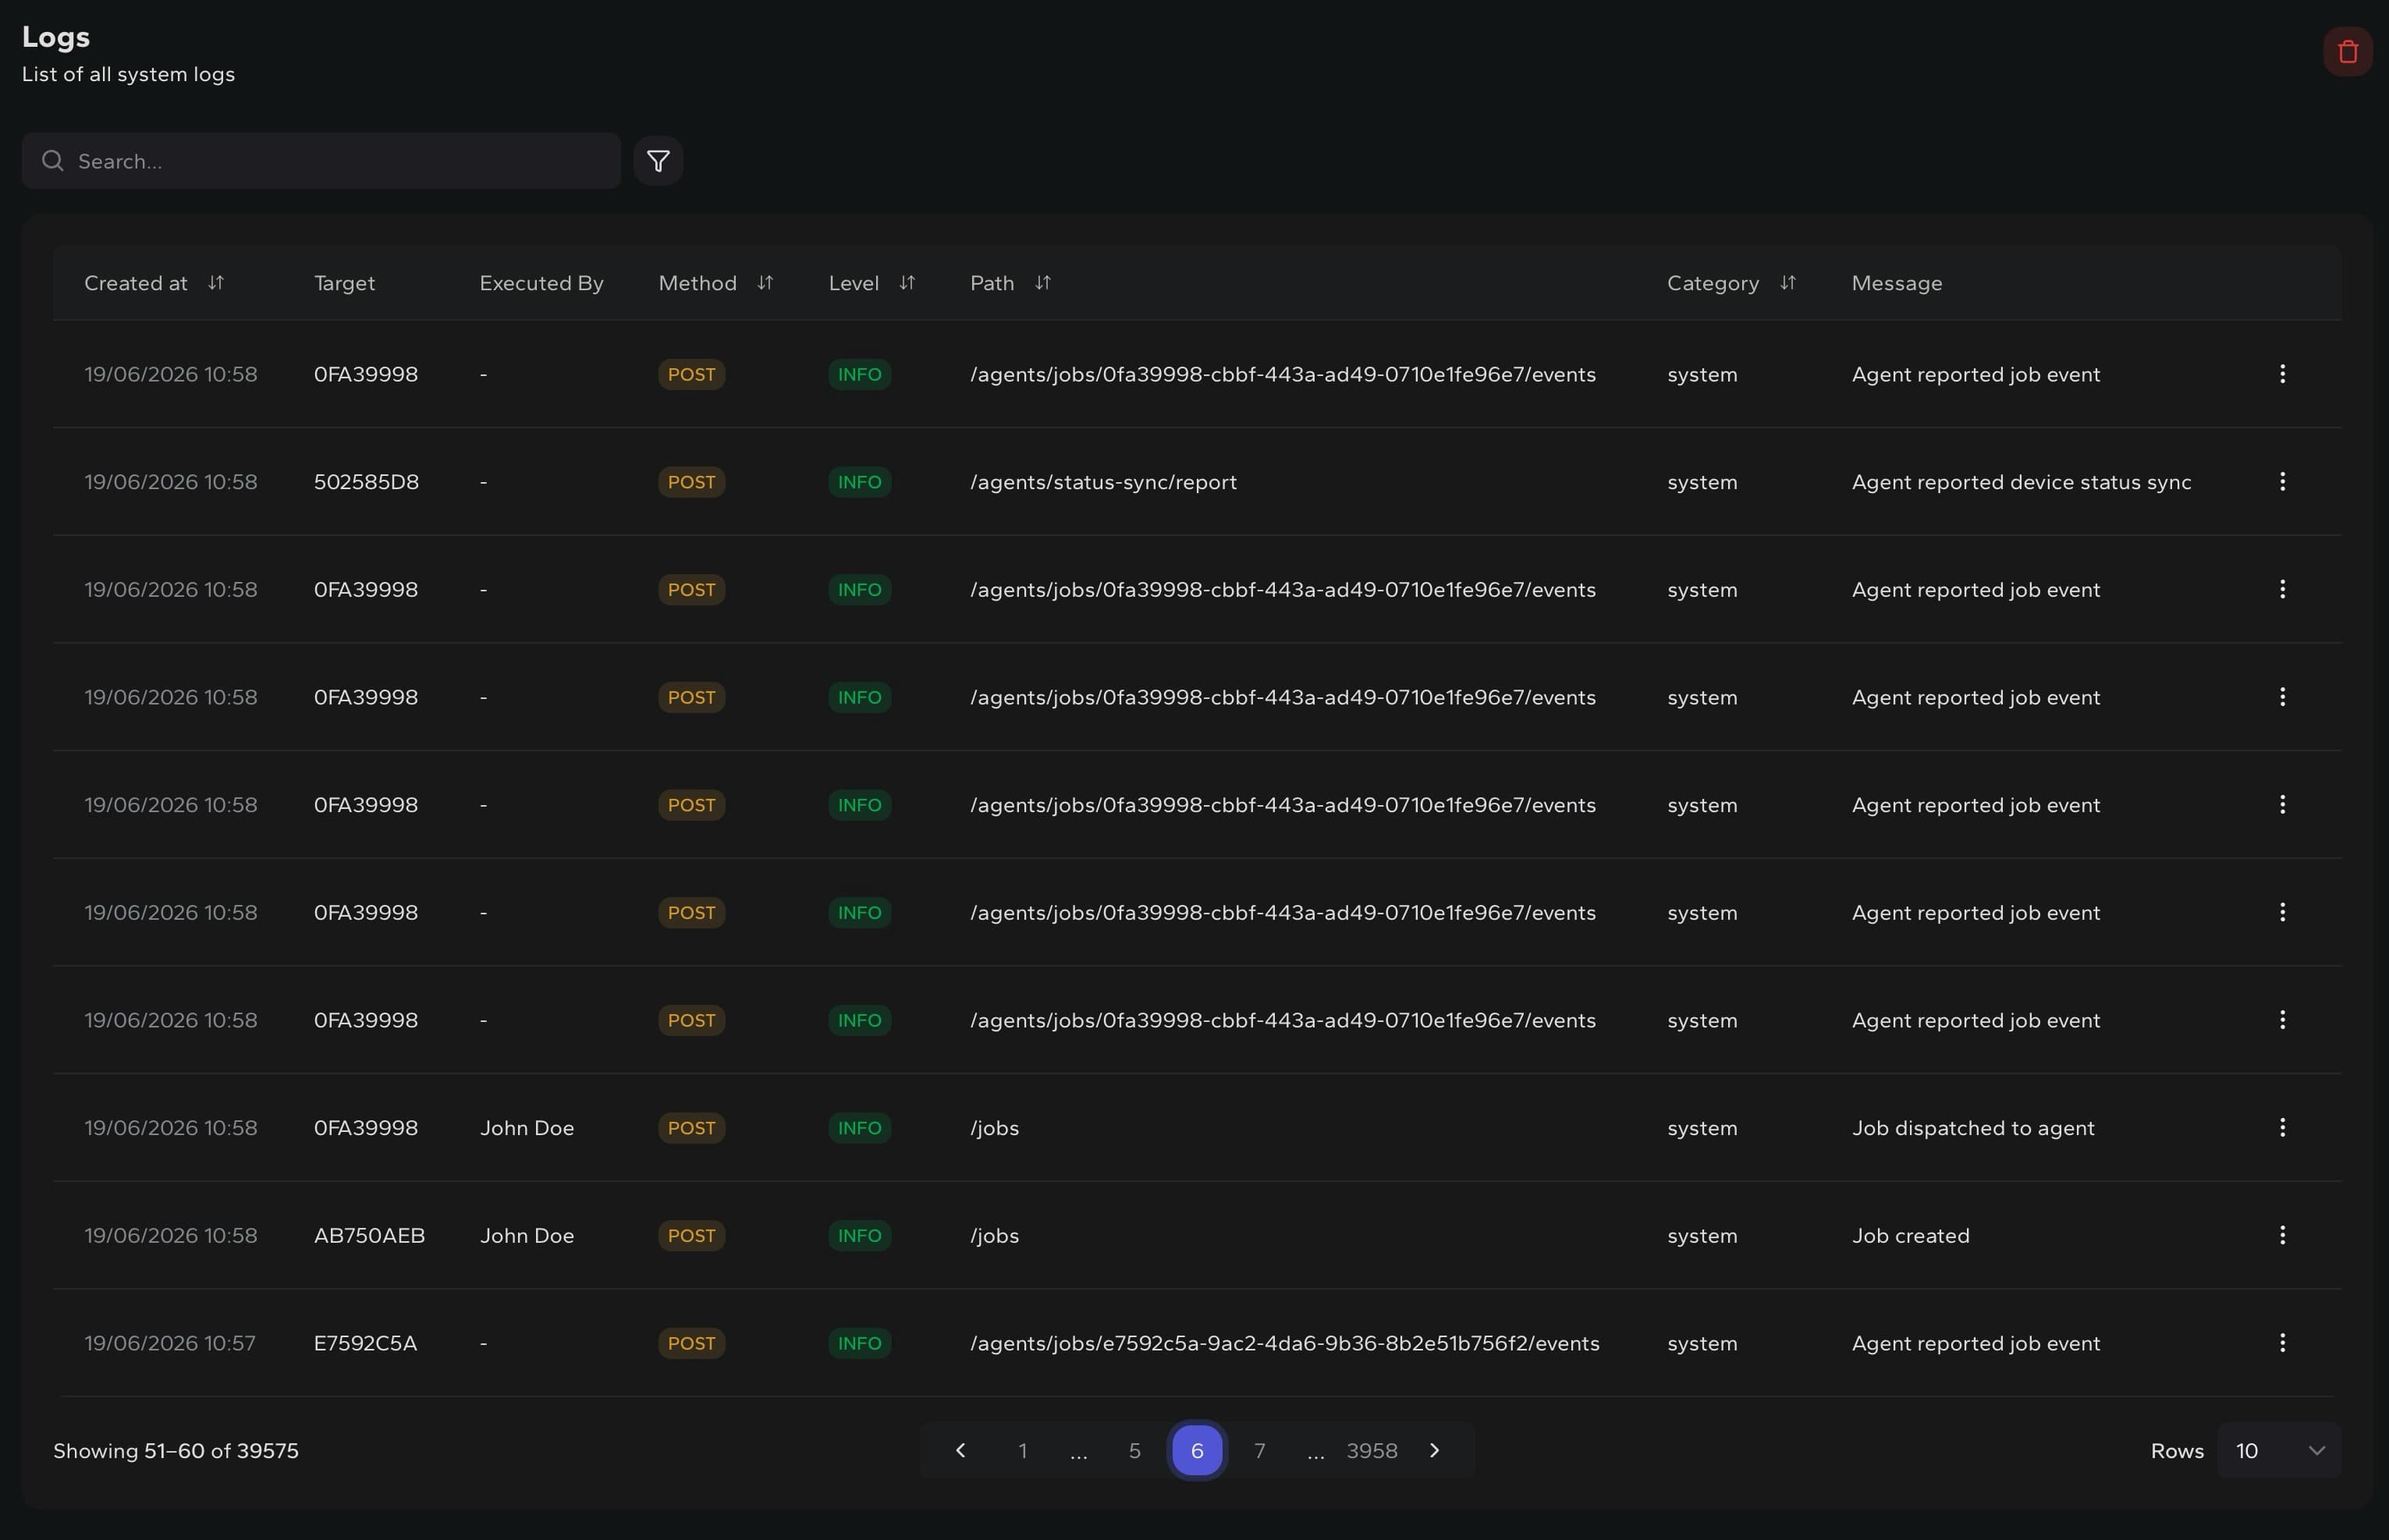Sort by Level column arrows

[x=907, y=283]
